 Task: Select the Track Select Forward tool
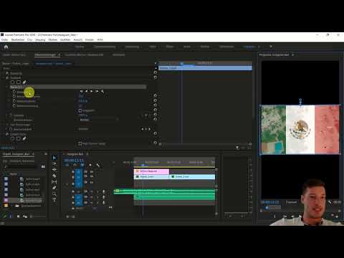point(54,163)
